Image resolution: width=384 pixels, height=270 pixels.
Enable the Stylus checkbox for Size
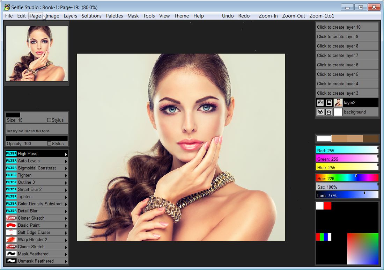tap(49, 120)
